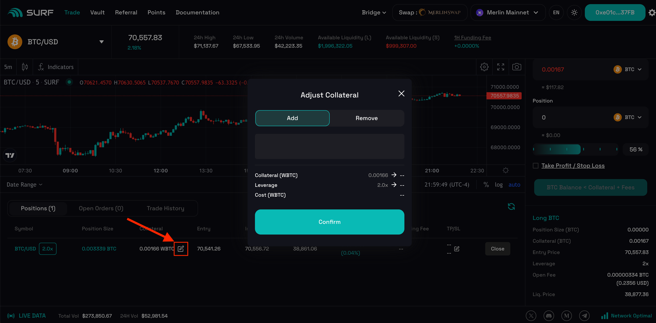
Task: Click the Close position button
Action: 497,249
